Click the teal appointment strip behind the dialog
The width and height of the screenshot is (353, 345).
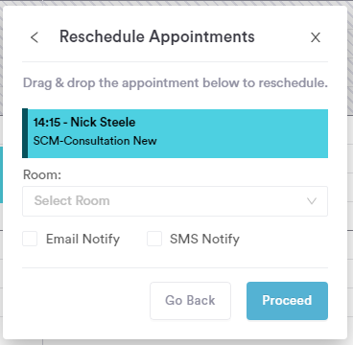click(1, 174)
